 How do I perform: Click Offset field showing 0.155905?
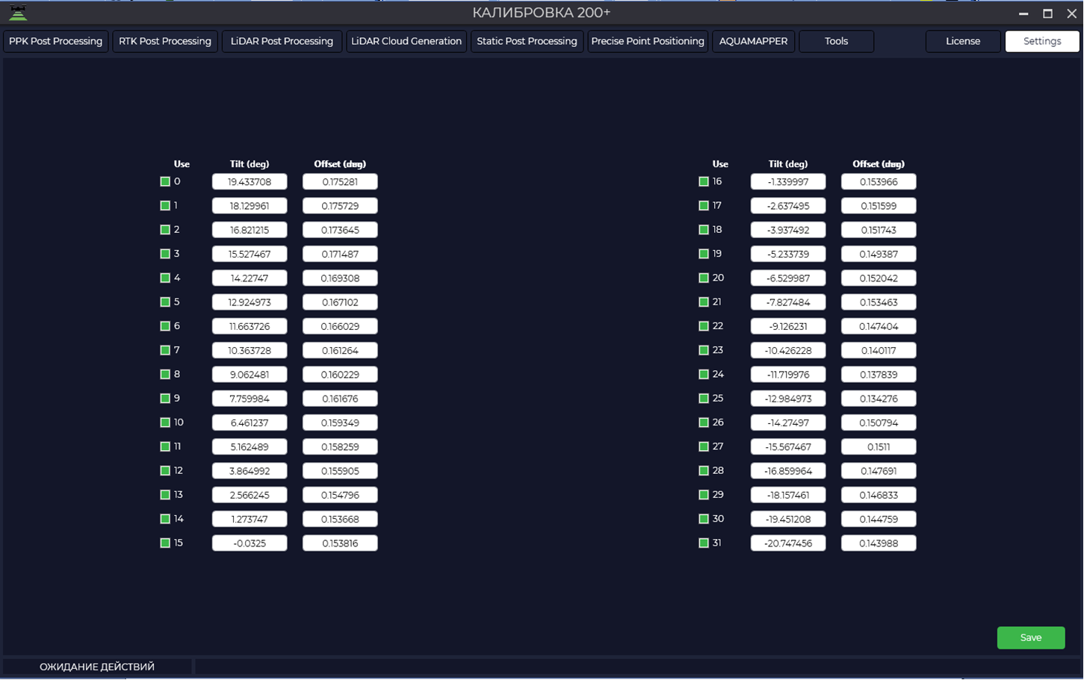pyautogui.click(x=340, y=471)
